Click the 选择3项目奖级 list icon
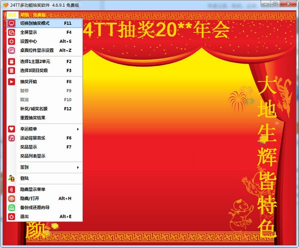 (x=11, y=71)
